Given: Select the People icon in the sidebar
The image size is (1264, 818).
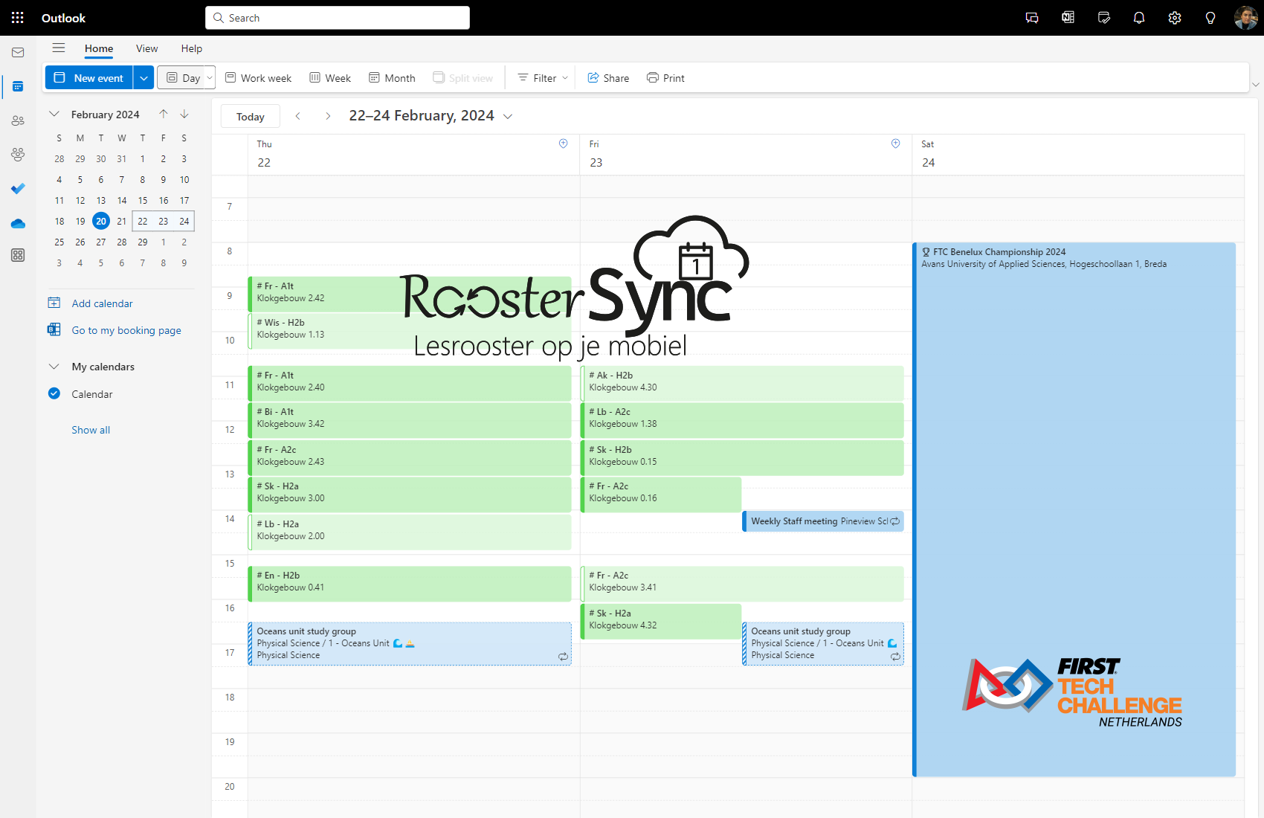Looking at the screenshot, I should (18, 120).
